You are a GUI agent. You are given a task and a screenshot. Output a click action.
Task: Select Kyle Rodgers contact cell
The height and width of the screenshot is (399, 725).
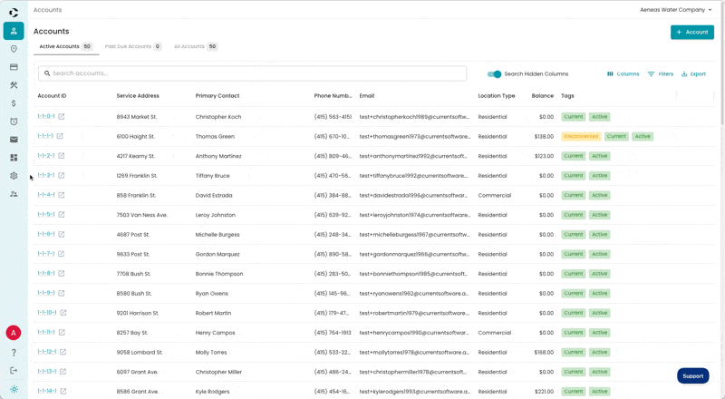point(212,392)
